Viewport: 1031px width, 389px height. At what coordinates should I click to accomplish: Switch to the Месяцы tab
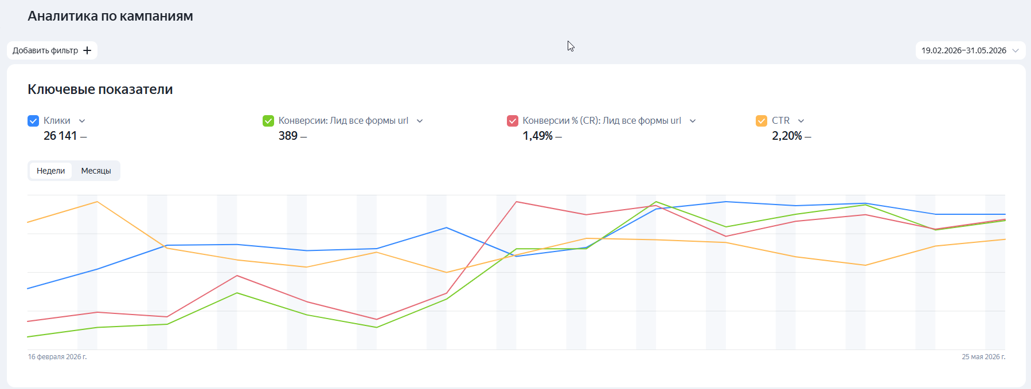point(96,171)
